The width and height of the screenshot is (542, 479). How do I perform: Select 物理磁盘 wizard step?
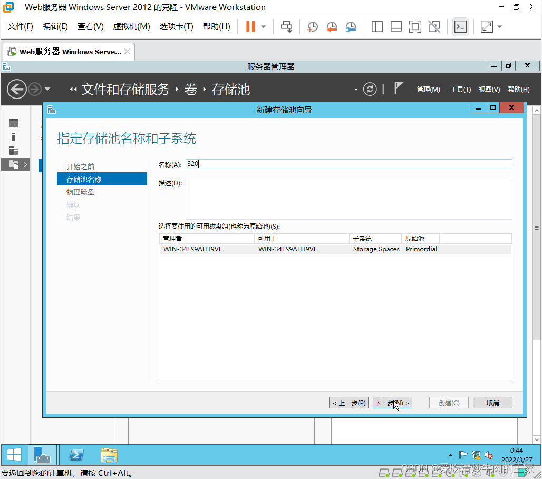click(x=80, y=192)
